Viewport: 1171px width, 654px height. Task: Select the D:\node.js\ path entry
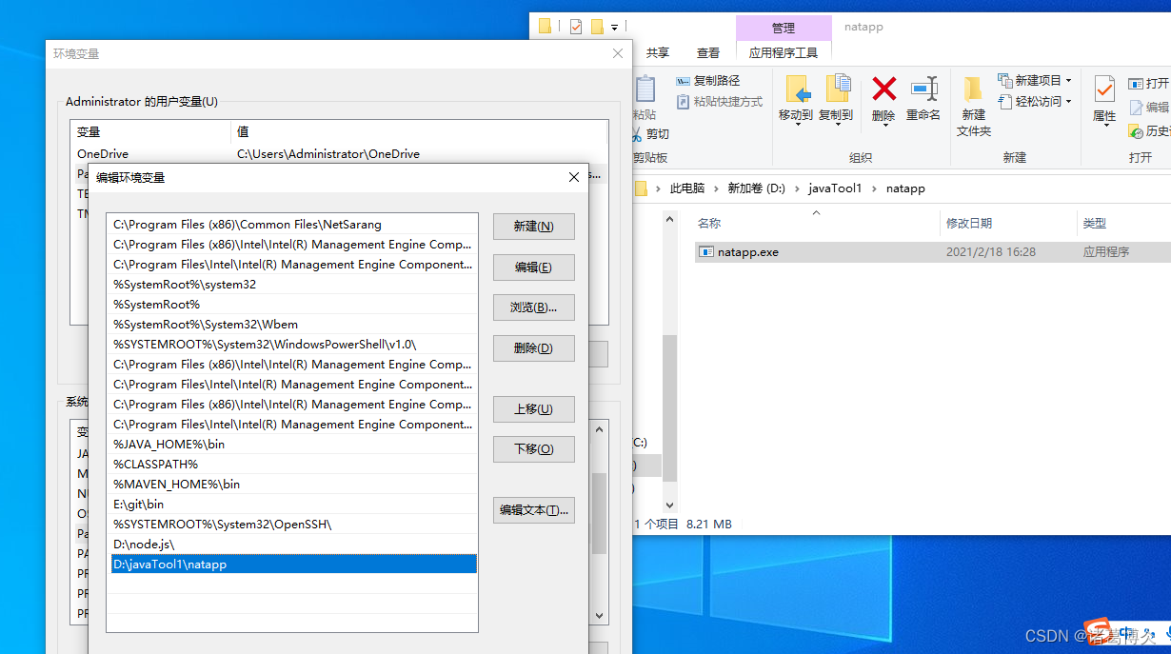[x=292, y=545]
